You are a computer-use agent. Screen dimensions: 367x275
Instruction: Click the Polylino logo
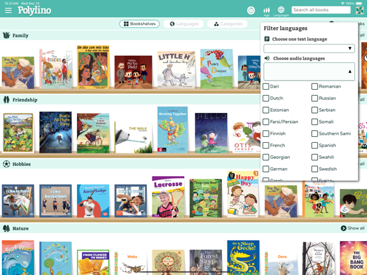point(35,10)
